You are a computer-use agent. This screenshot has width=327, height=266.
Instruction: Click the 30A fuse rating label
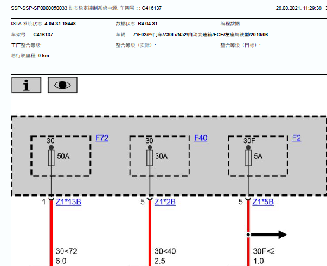point(161,156)
